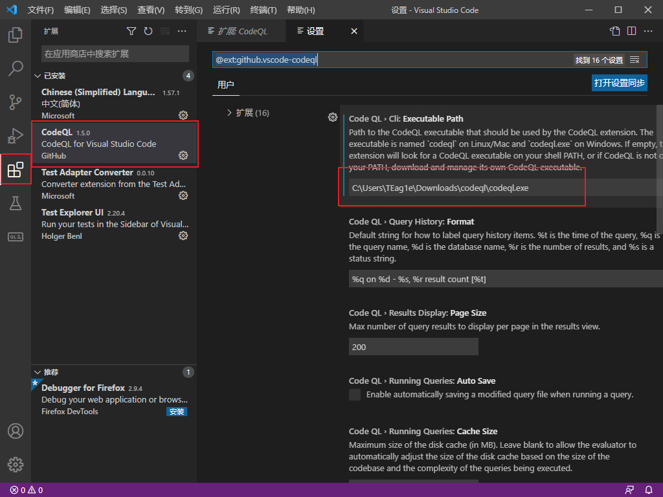Open the CodeQL QL sidebar view
The height and width of the screenshot is (497, 663).
coord(16,237)
